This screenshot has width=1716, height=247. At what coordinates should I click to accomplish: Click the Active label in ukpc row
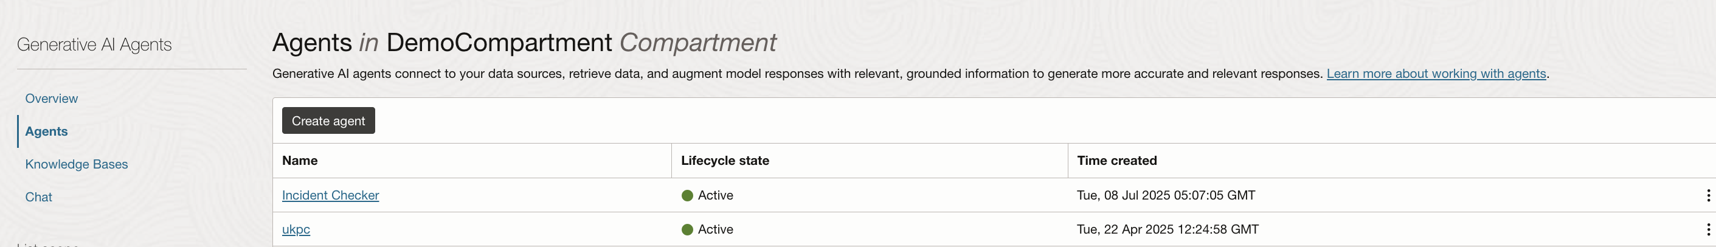pyautogui.click(x=716, y=229)
